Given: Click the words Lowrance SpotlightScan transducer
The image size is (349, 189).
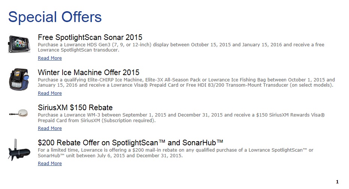Looking at the screenshot, I should coord(78,50).
